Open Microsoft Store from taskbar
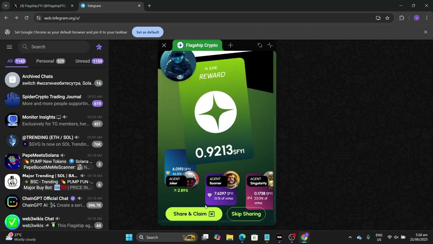Screen dimensions: 433x244 254,237
